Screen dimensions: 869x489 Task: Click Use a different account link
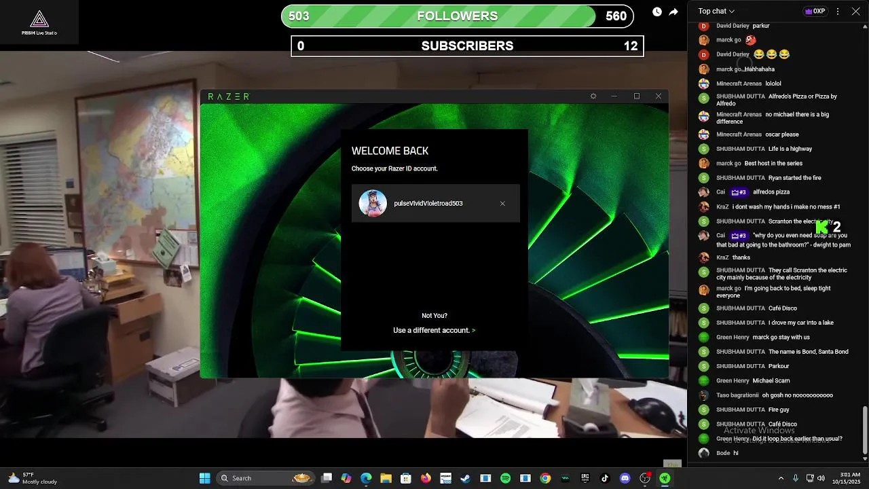point(434,330)
